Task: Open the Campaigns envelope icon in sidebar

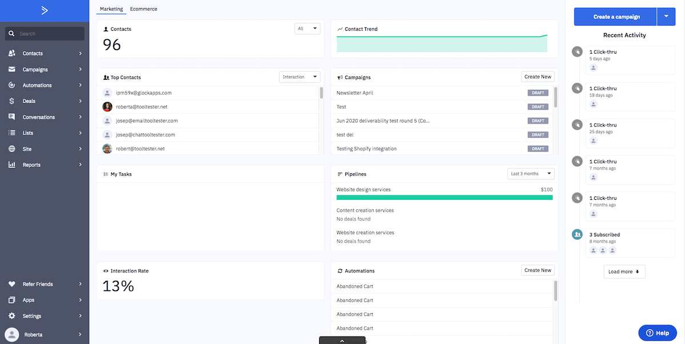Action: point(13,69)
